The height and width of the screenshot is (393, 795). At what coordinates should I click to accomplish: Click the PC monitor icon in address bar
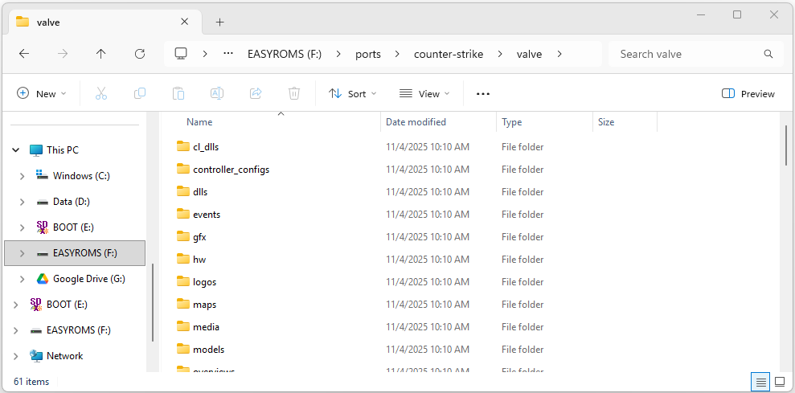click(181, 54)
